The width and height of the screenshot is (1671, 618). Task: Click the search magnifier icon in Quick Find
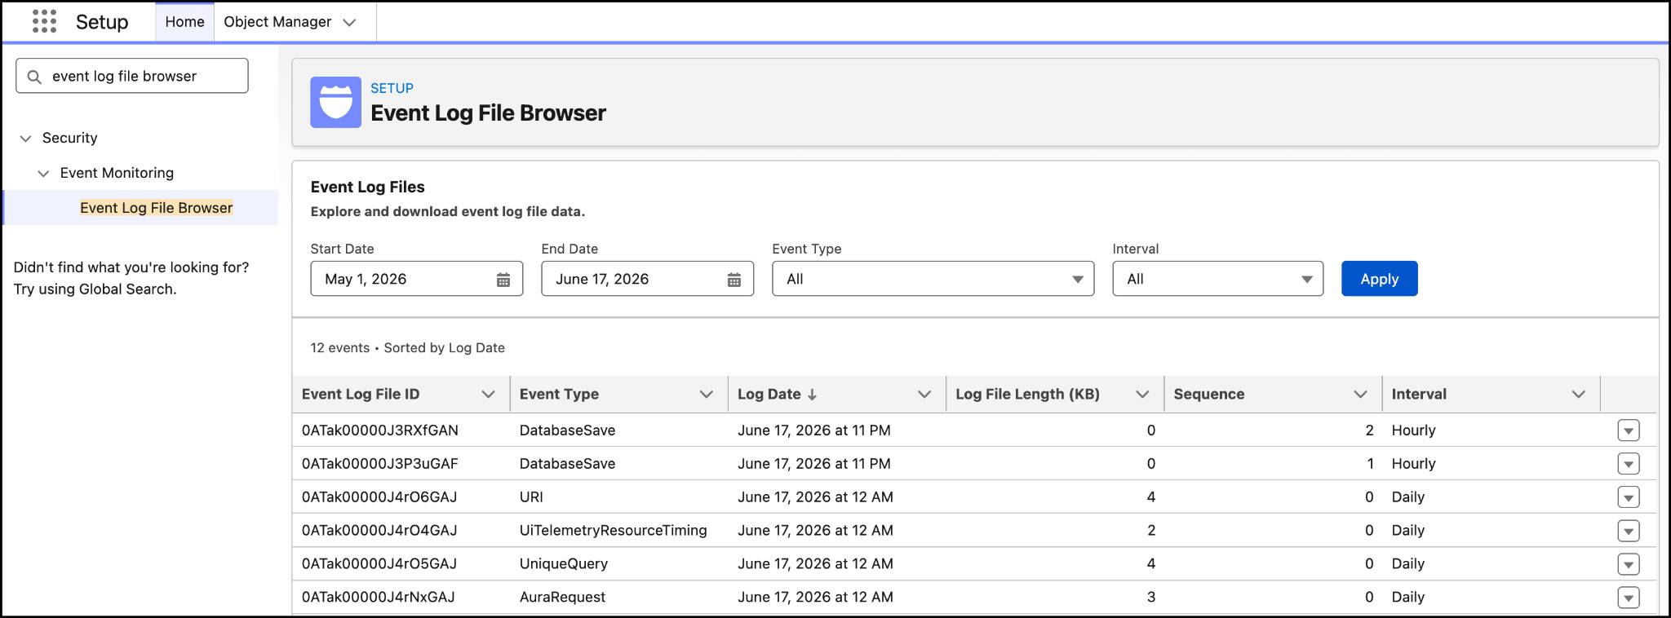pos(34,77)
